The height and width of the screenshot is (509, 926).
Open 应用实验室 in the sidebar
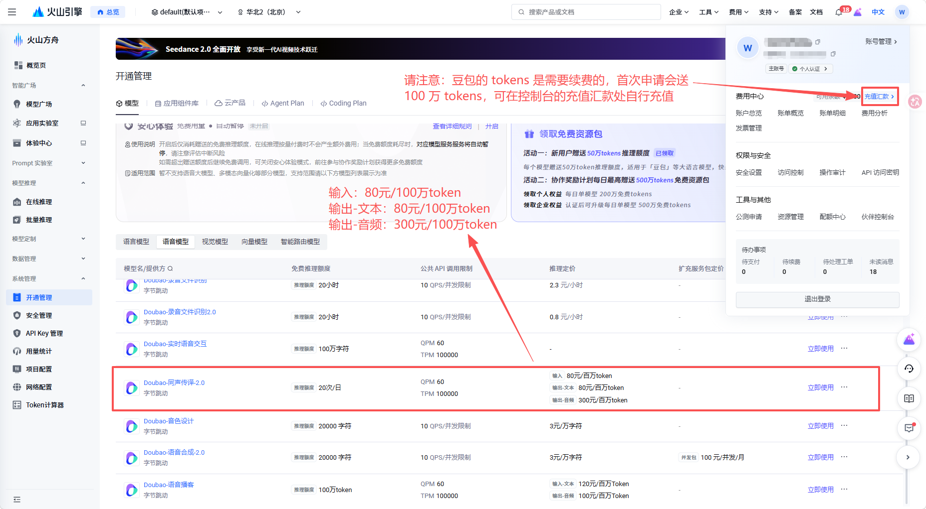pyautogui.click(x=42, y=123)
